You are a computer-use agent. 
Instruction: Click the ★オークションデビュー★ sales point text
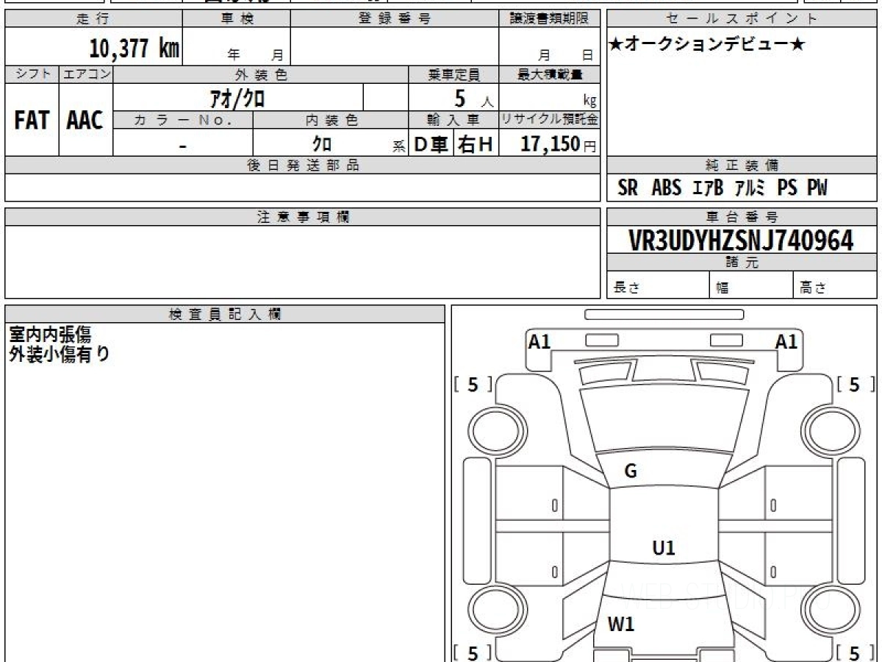(707, 44)
